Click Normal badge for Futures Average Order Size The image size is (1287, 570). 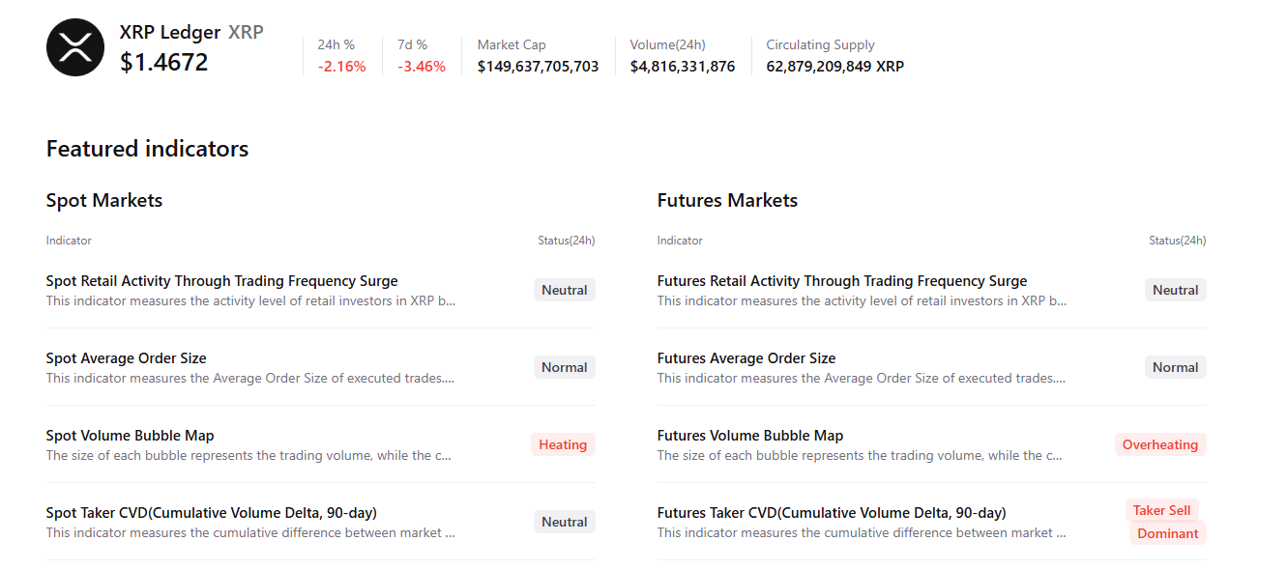tap(1176, 367)
